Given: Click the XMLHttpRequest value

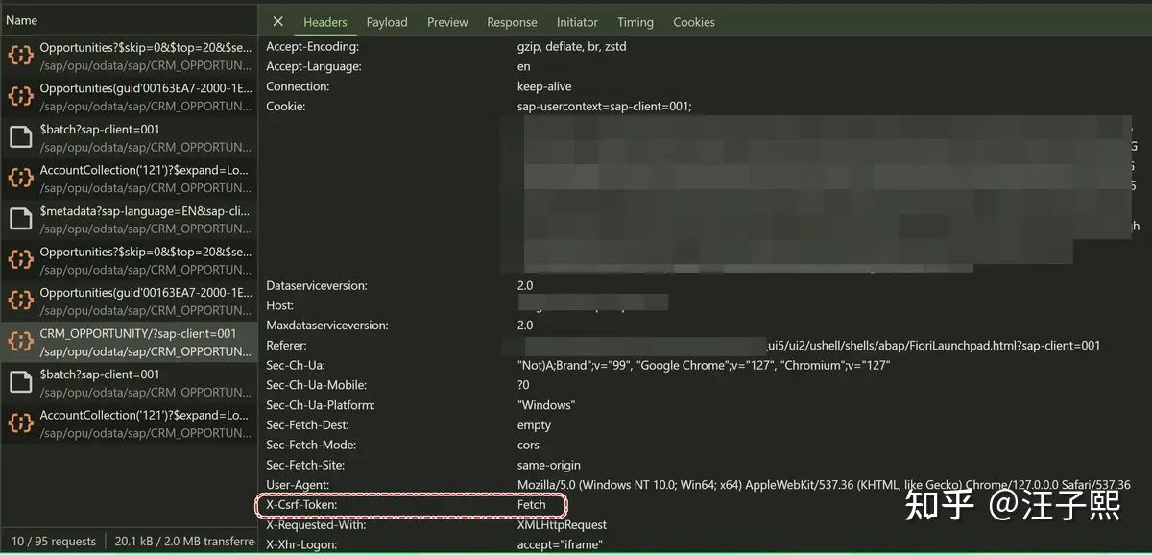Looking at the screenshot, I should (562, 524).
